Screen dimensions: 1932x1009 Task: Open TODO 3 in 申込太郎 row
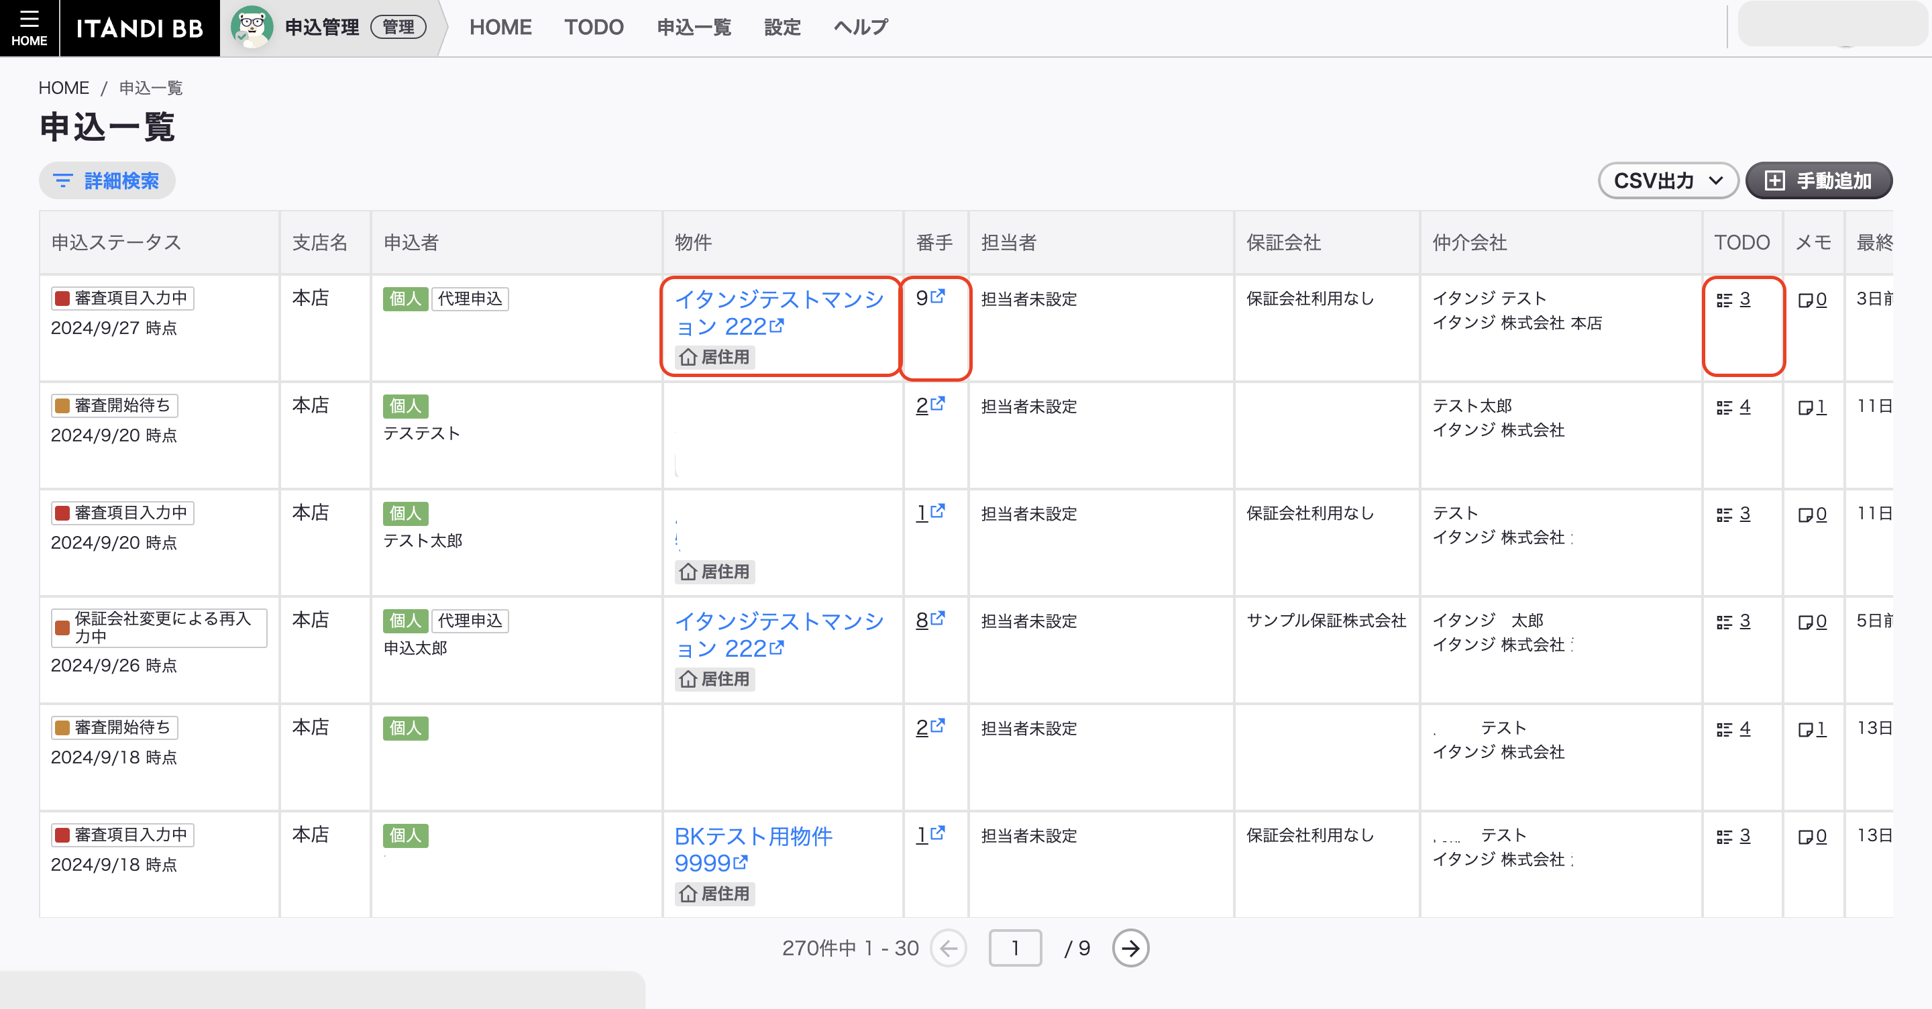click(x=1733, y=621)
